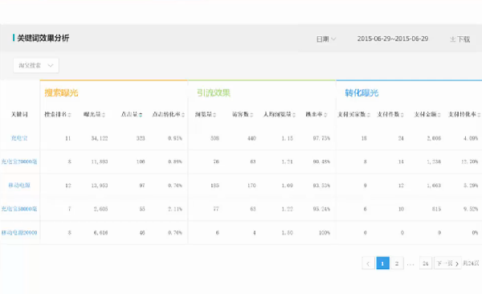Click click count 106
482x294 pixels.
coord(141,161)
